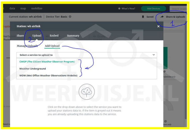
Task: Close the Station wh airlink dialog
Action: click(x=158, y=26)
